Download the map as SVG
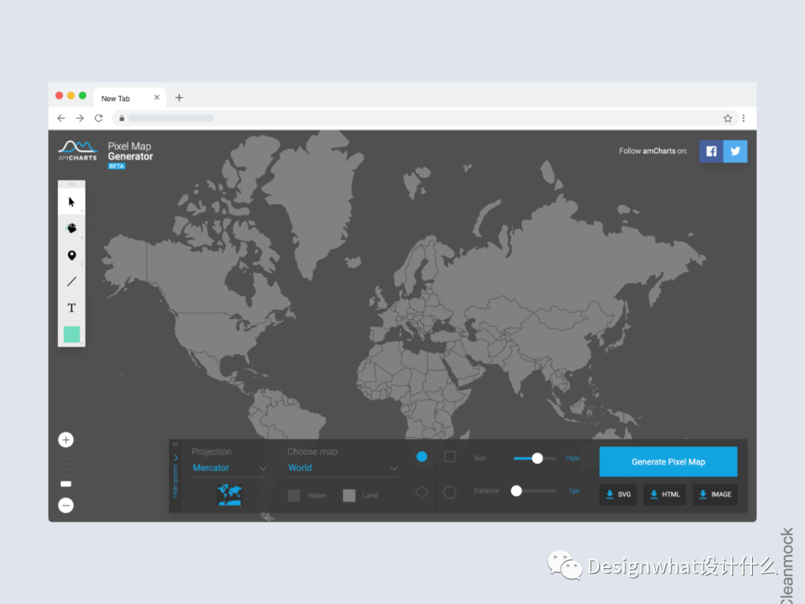805x604 pixels. pos(618,494)
